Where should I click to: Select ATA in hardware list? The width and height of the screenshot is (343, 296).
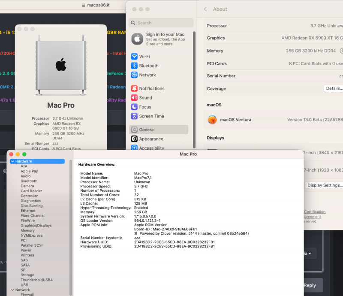point(24,166)
